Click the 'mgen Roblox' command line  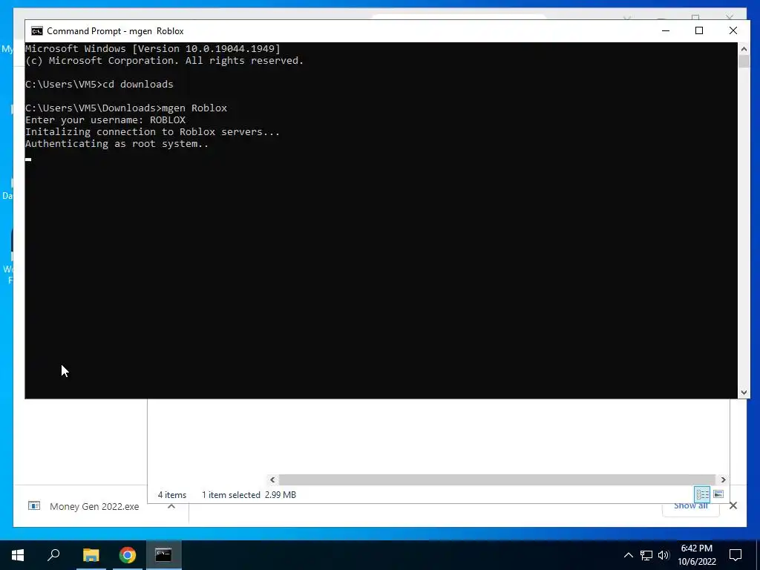(126, 108)
